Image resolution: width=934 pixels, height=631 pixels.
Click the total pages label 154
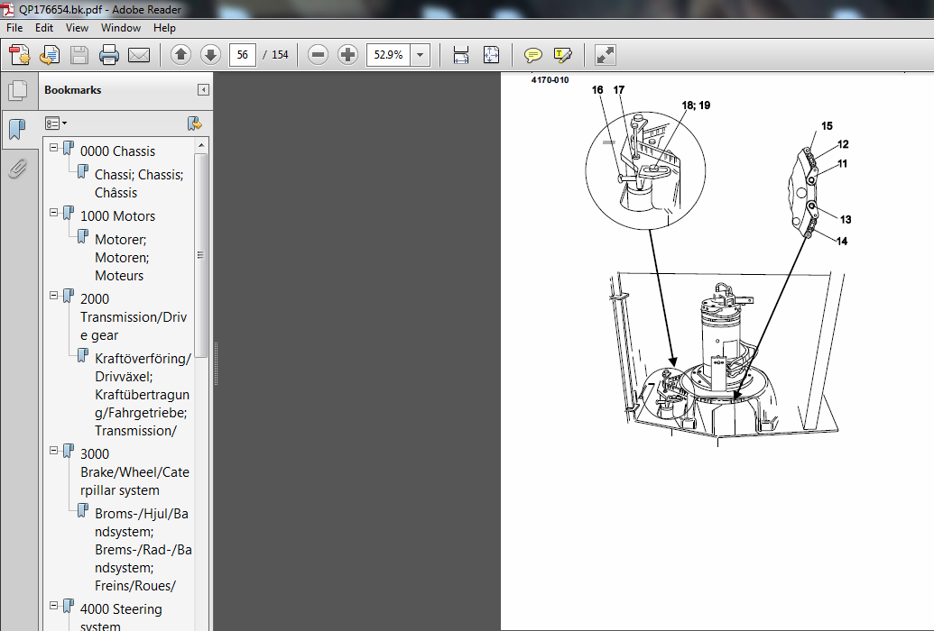click(x=280, y=55)
